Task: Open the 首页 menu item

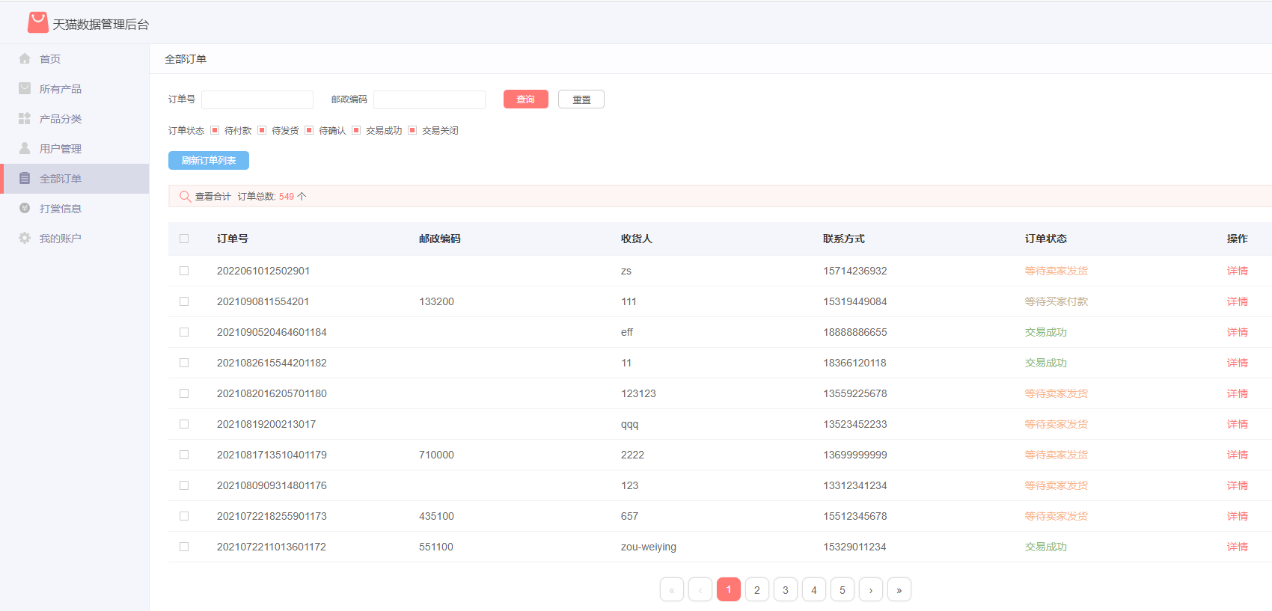Action: [75, 59]
